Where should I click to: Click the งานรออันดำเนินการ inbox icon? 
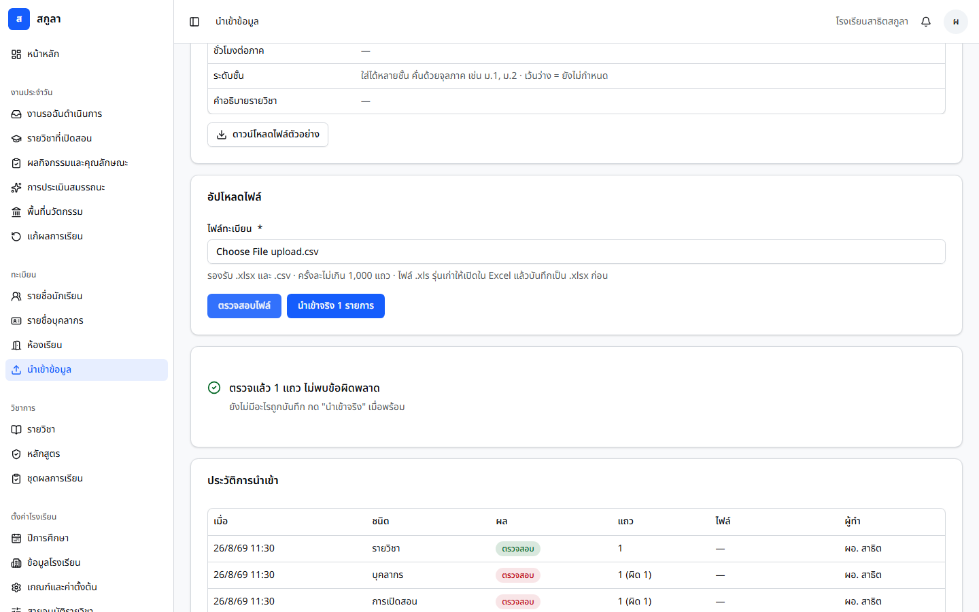pyautogui.click(x=16, y=114)
